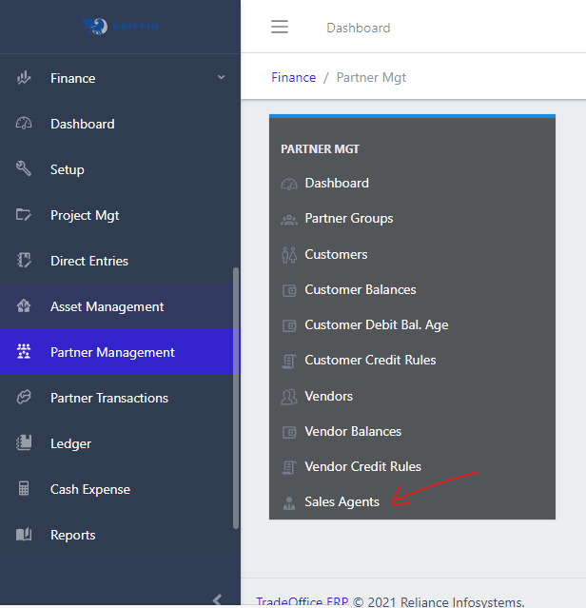Click the Customers persons icon
This screenshot has width=586, height=608.
(x=289, y=255)
